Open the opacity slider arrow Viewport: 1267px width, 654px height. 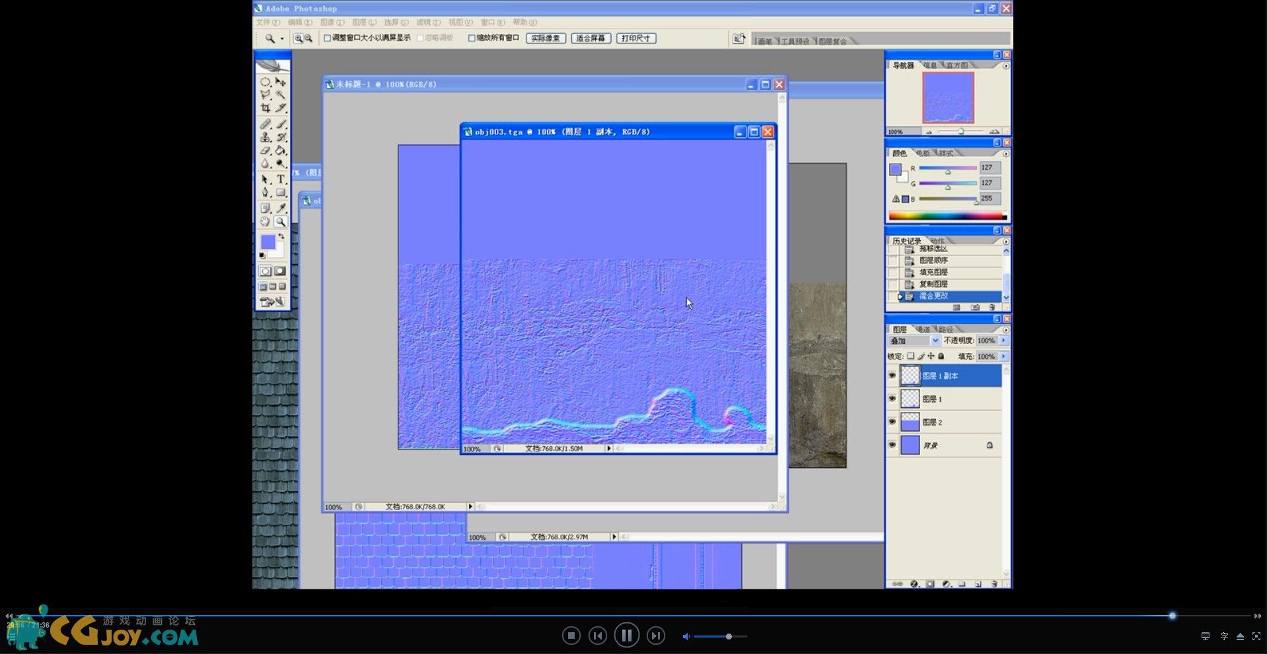click(1003, 341)
